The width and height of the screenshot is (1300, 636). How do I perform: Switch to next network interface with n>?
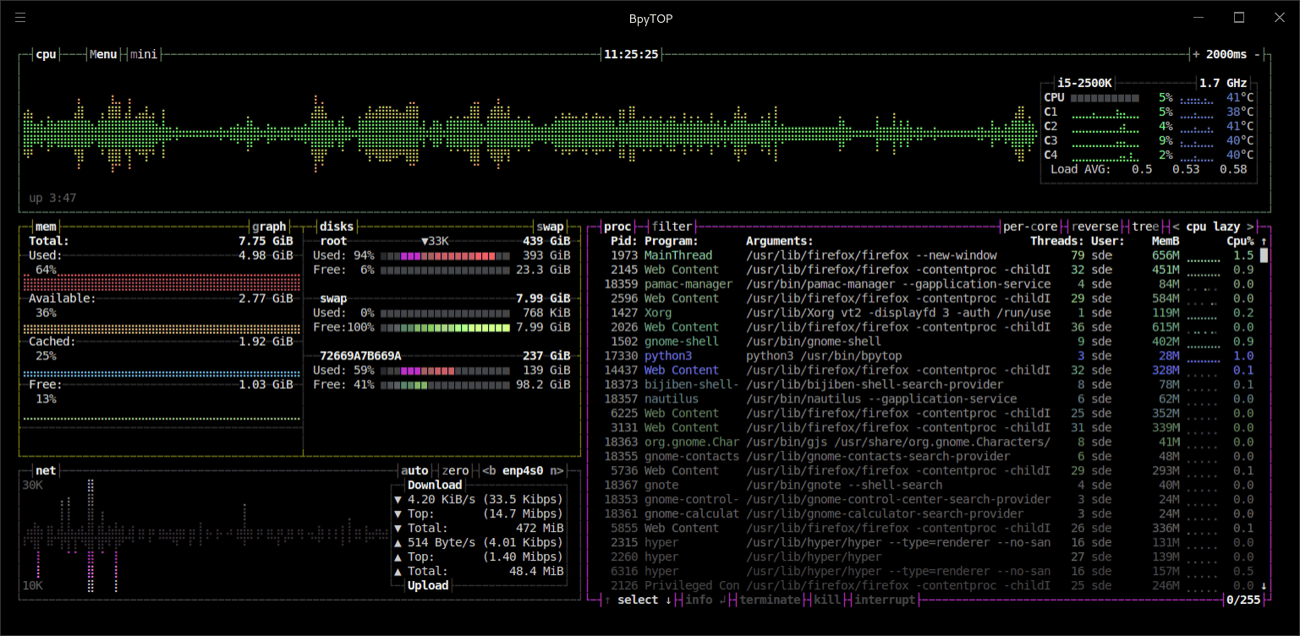coord(557,470)
